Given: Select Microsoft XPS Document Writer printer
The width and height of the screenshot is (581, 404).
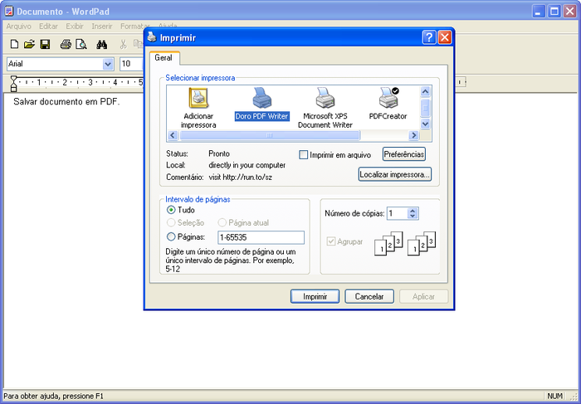Looking at the screenshot, I should (325, 108).
